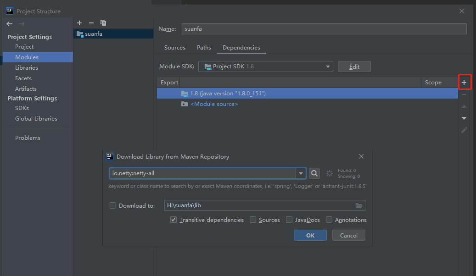Screen dimensions: 476x276
Task: Click IntelliJ logo in Project Structure title
Action: coord(10,11)
